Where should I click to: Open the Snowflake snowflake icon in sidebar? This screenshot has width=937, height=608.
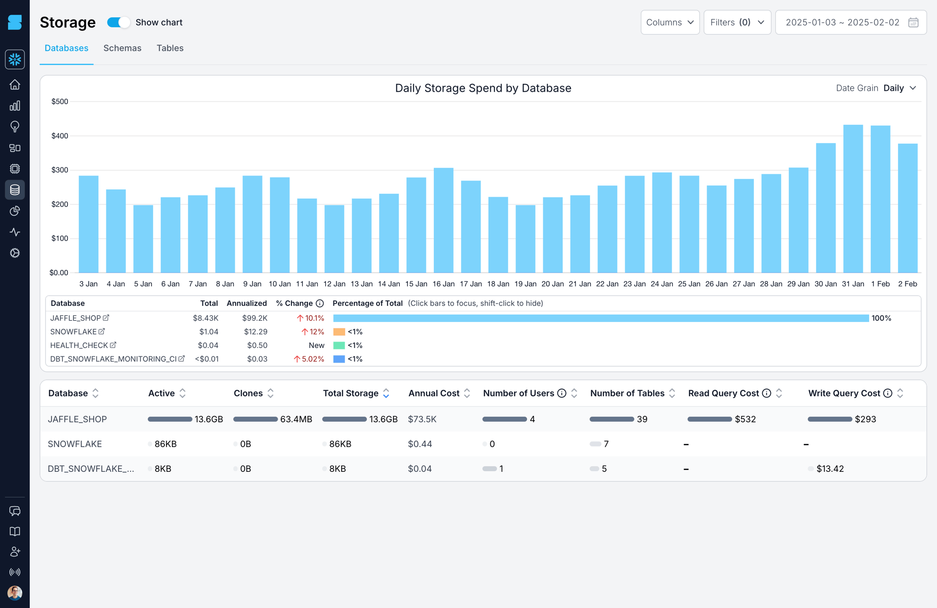15,60
